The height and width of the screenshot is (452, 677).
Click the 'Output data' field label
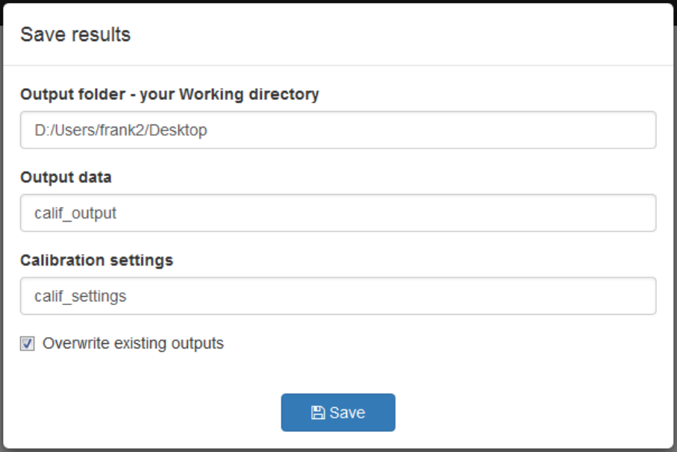(66, 178)
